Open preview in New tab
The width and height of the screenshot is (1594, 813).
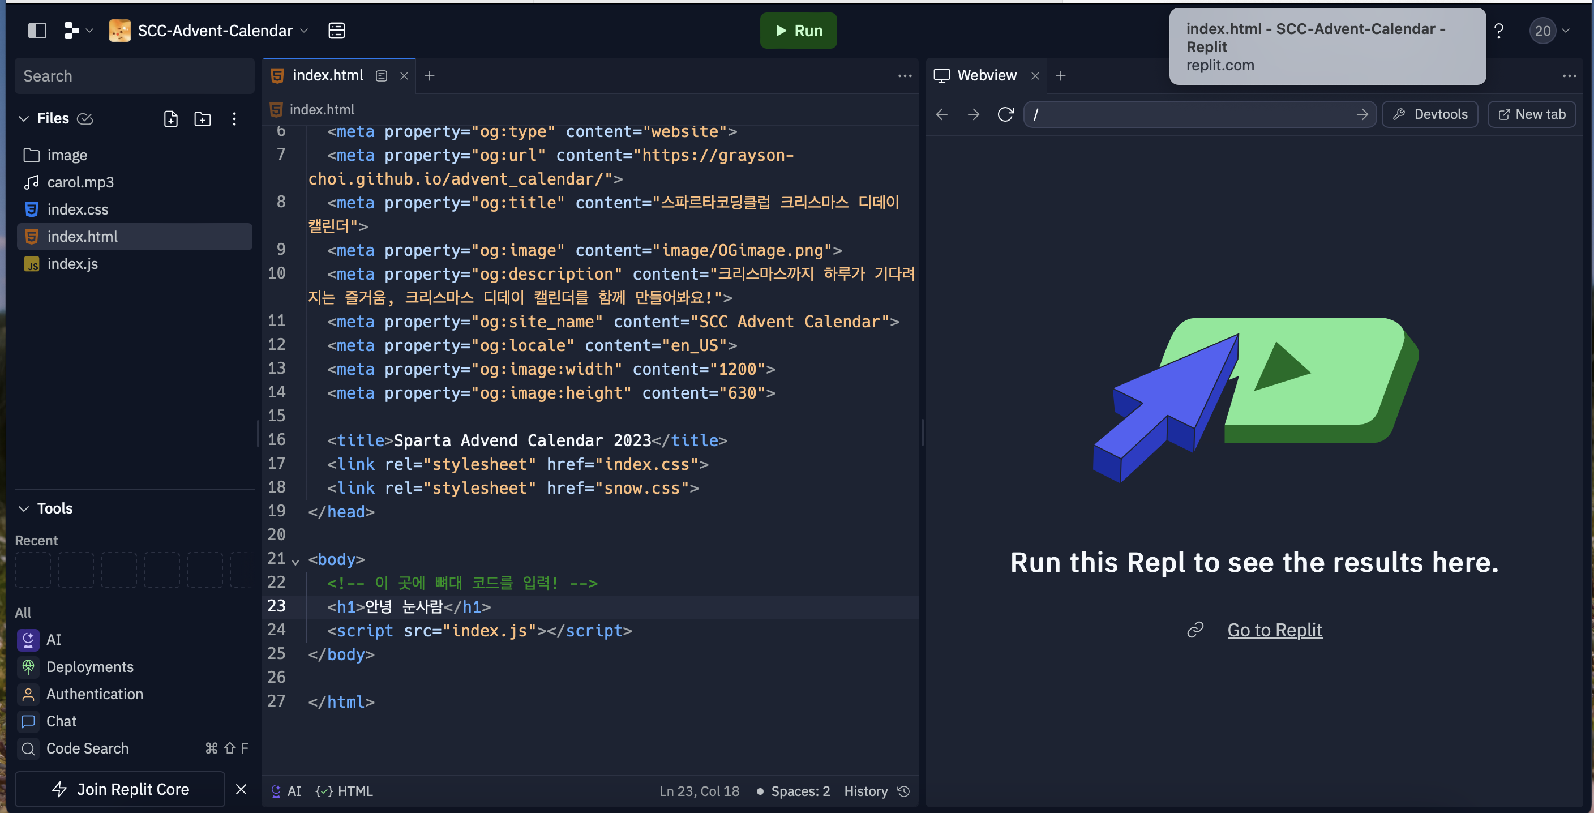pyautogui.click(x=1532, y=114)
